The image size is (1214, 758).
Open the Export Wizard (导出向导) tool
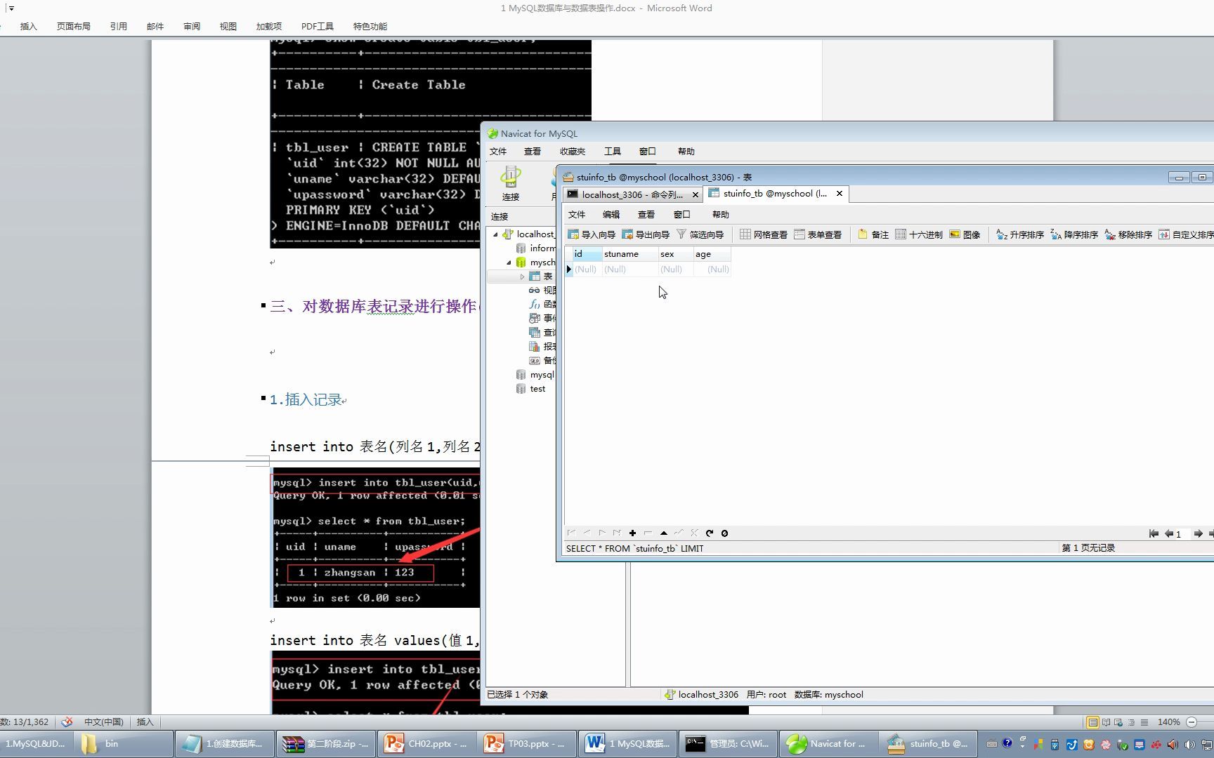(x=646, y=234)
